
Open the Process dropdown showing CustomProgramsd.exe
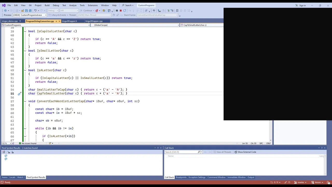30,15
